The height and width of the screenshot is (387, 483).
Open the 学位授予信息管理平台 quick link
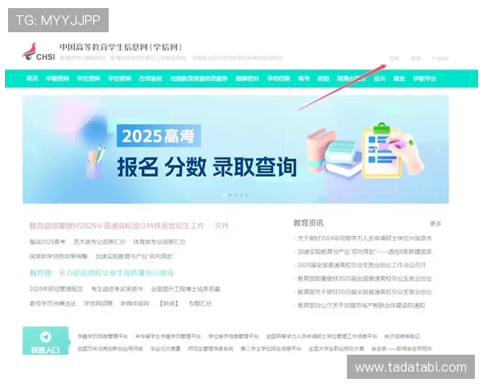(233, 336)
